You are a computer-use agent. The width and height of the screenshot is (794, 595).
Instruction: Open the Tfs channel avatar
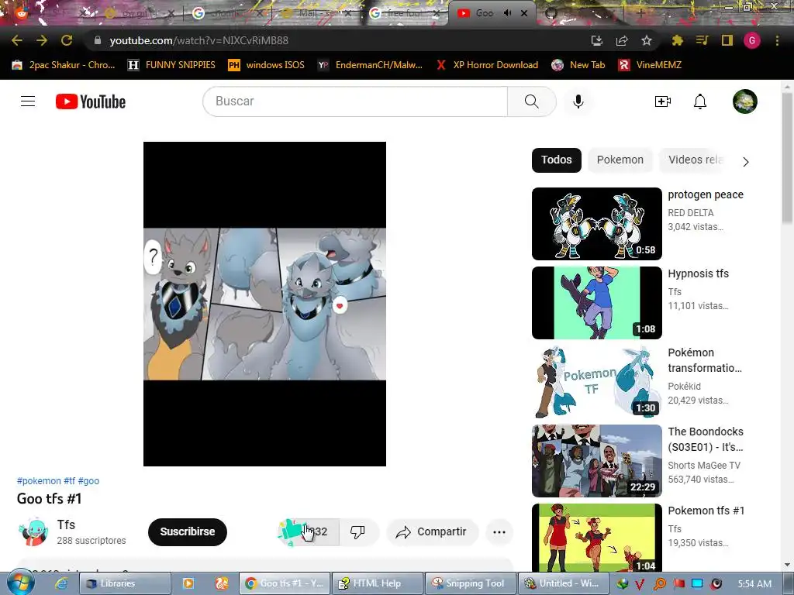pos(33,531)
